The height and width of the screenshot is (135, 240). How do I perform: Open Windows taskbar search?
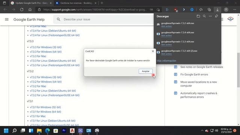click(x=15, y=130)
